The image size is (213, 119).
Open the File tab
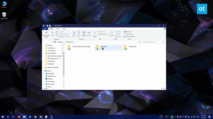45,29
